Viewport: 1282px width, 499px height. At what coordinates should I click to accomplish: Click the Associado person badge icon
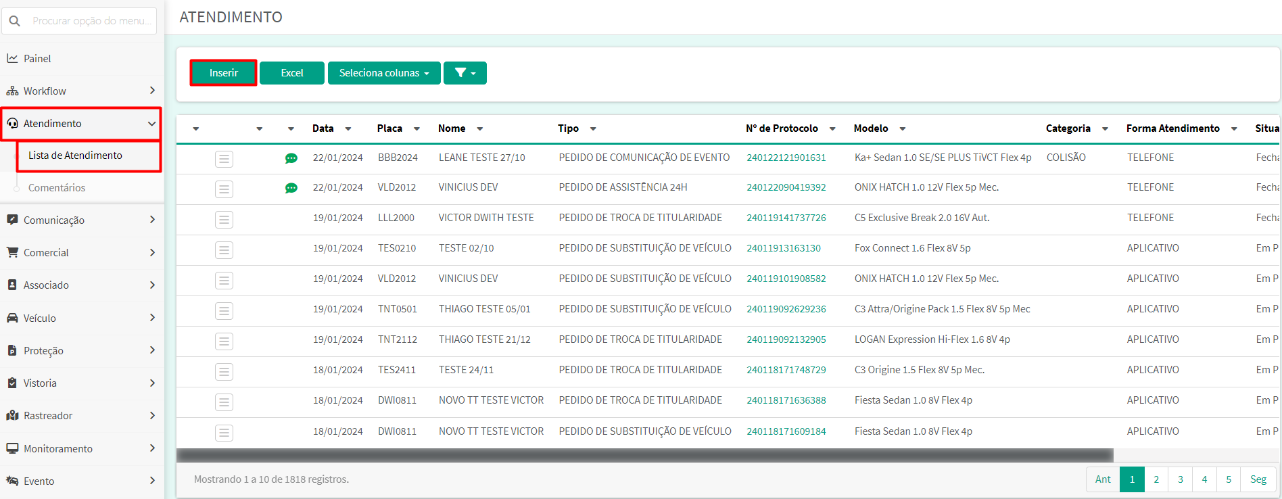point(12,285)
